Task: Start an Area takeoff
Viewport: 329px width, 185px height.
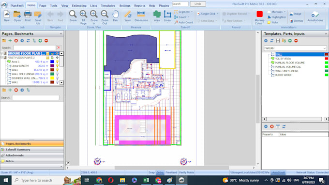Action: (x=157, y=17)
